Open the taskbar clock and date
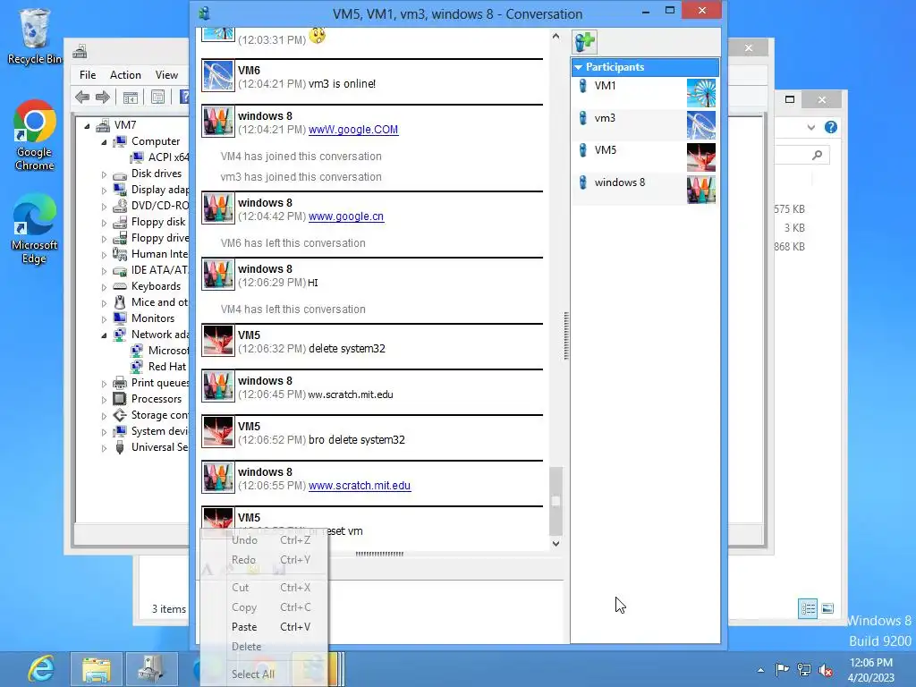916x687 pixels. point(871,670)
